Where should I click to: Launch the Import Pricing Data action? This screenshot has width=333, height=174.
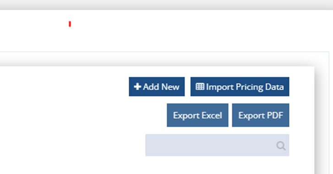240,87
